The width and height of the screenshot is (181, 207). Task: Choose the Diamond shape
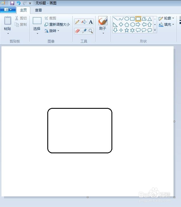pos(121,25)
